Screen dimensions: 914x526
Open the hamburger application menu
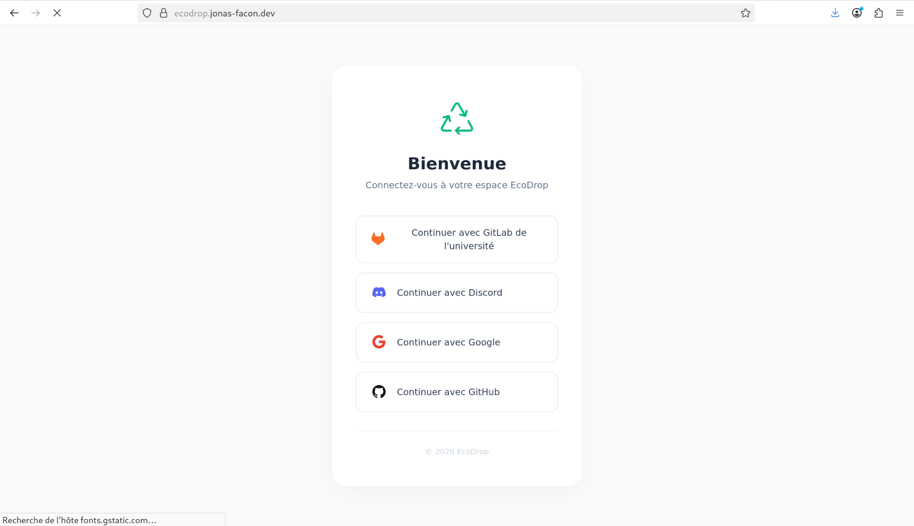[900, 13]
